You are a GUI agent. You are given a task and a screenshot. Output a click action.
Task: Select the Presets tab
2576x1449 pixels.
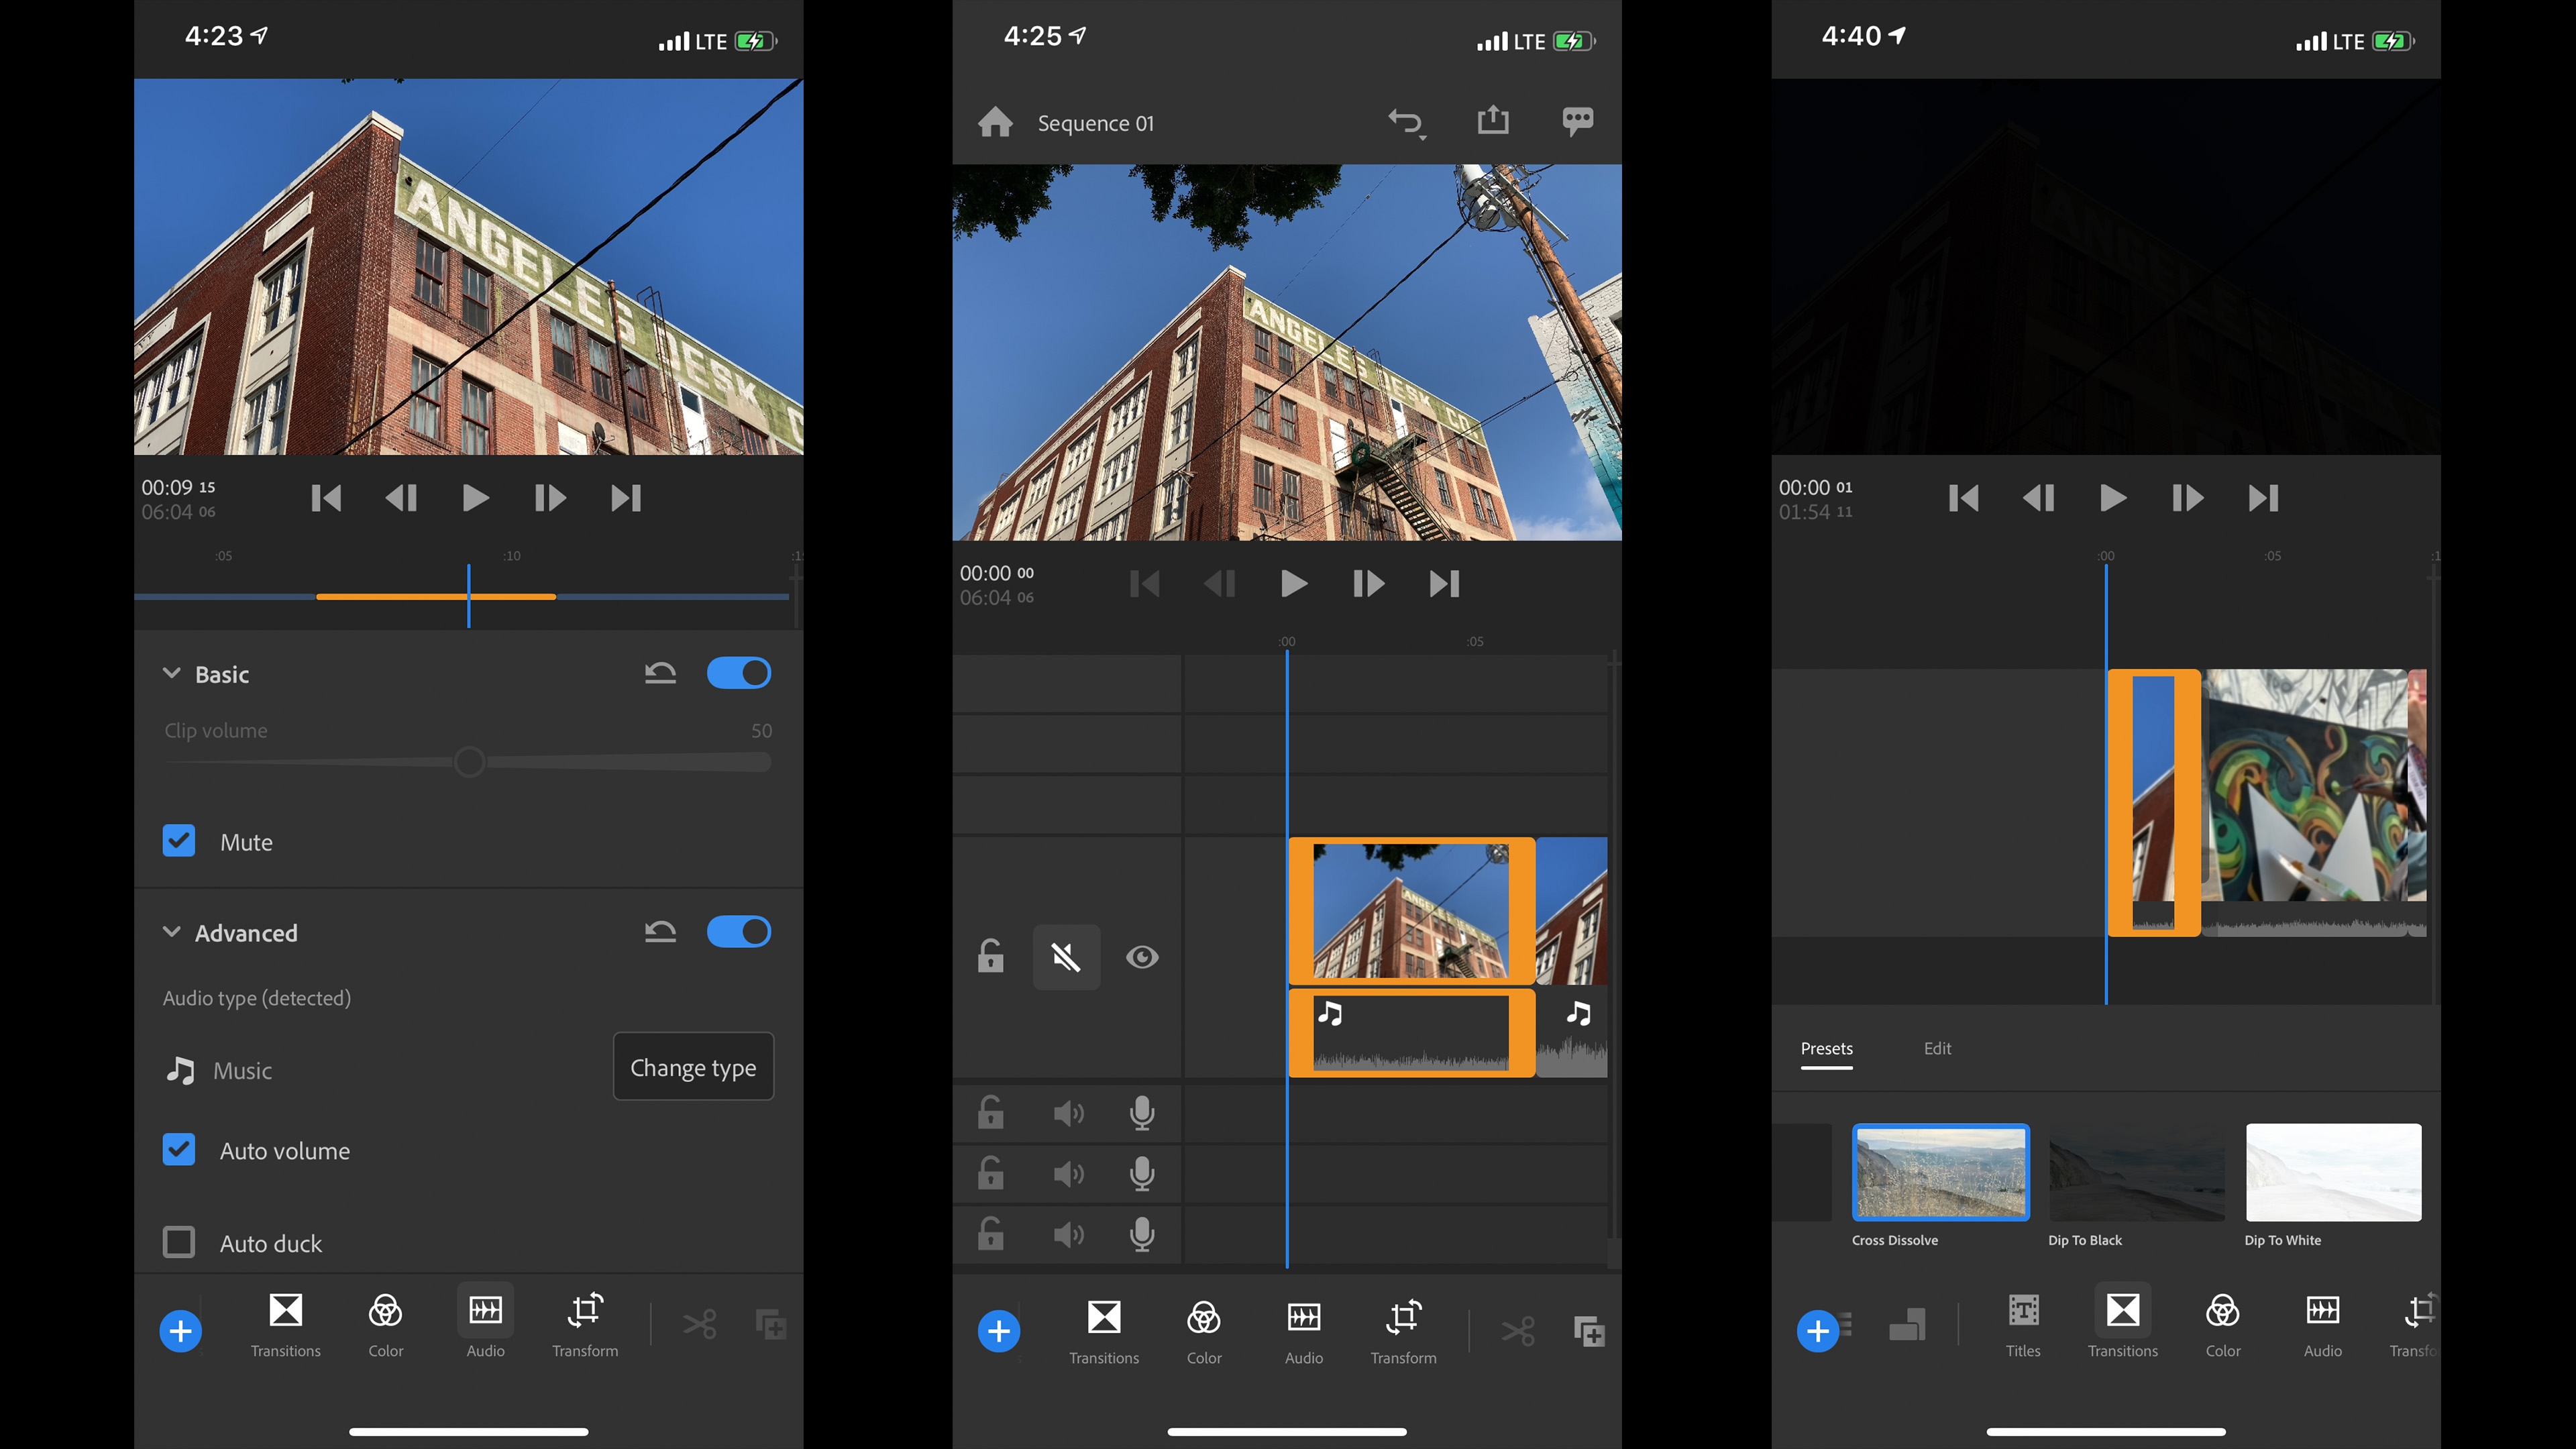pyautogui.click(x=1826, y=1048)
